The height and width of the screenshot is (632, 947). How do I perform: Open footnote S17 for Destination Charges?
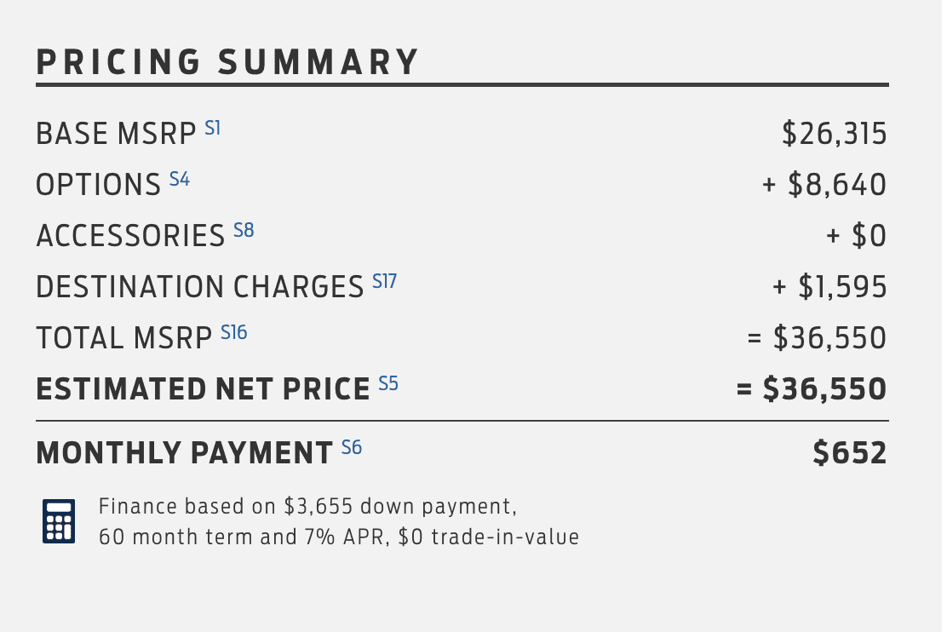pos(385,282)
